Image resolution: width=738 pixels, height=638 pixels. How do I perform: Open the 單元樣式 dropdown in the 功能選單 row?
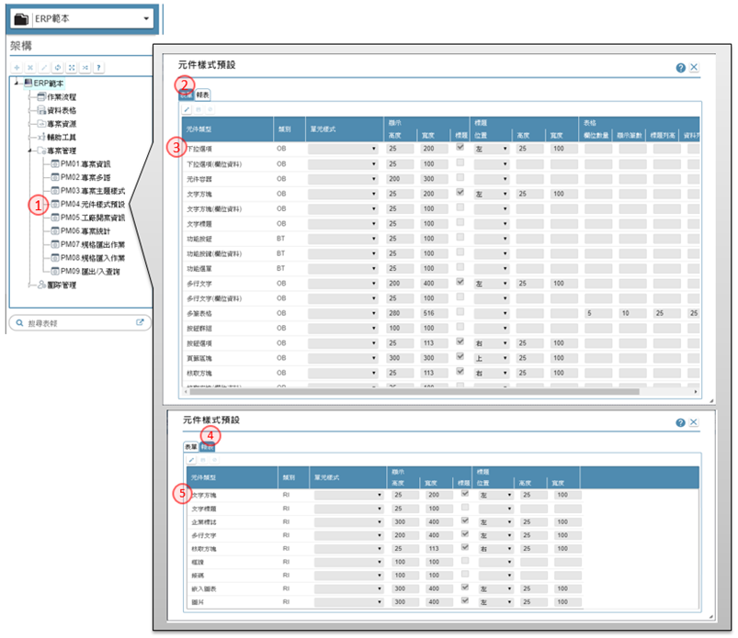[x=343, y=268]
